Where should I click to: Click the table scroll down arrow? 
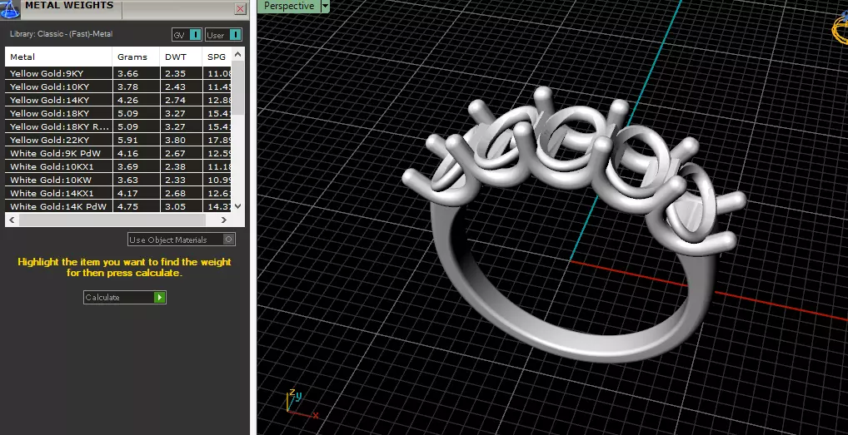(238, 206)
